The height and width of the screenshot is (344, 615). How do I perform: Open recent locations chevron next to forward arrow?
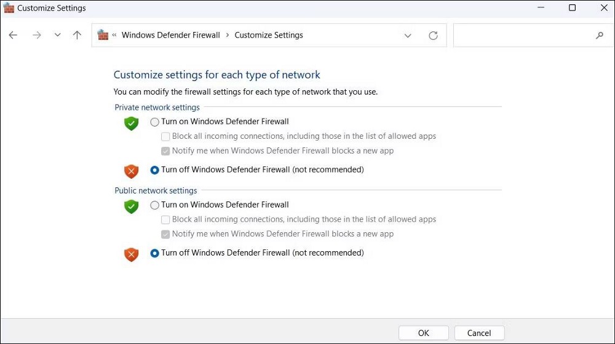(x=58, y=35)
